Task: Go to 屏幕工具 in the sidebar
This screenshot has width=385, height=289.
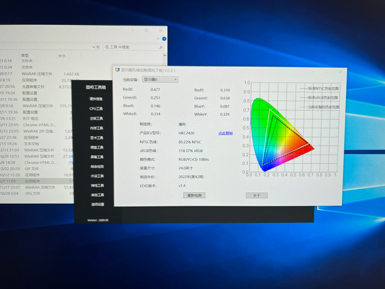Action: [97, 157]
